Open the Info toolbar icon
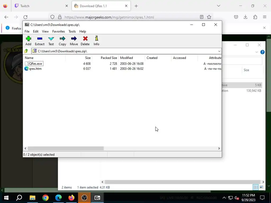 pos(96,41)
